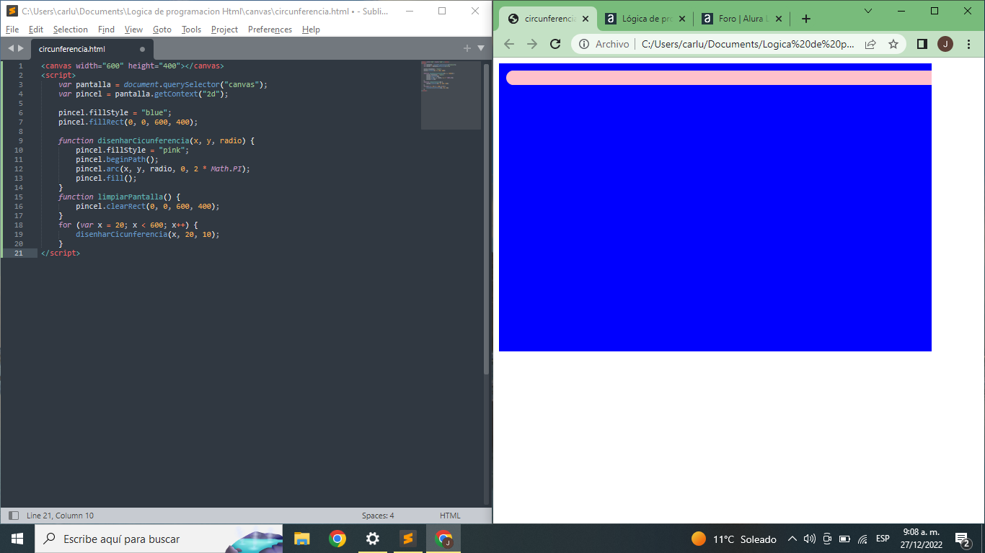Open Chrome profile J taskbar icon

click(443, 539)
